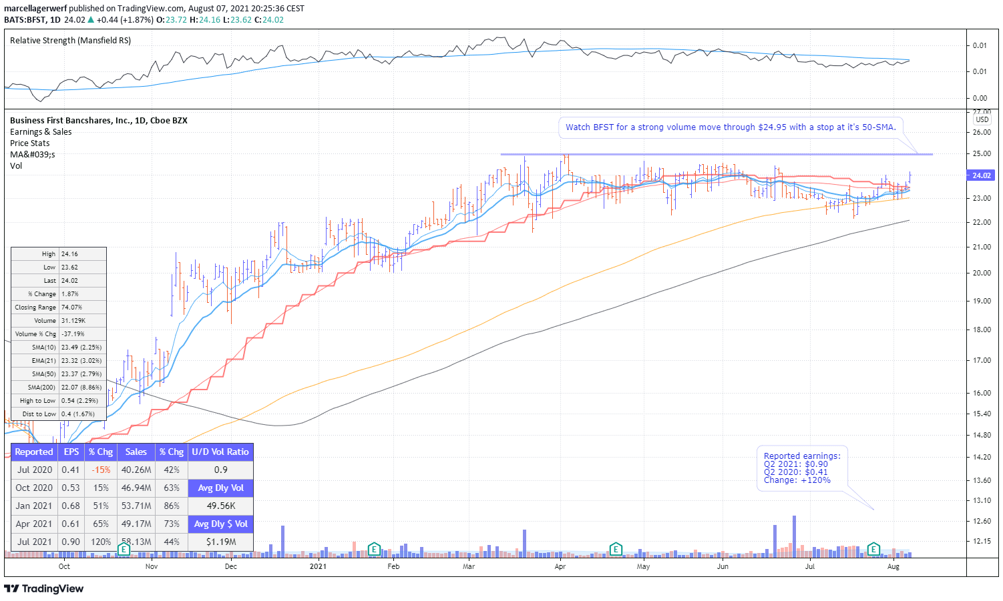Click the SMA(10) row in stats table
Screen dimensions: 1003x601
click(59, 348)
